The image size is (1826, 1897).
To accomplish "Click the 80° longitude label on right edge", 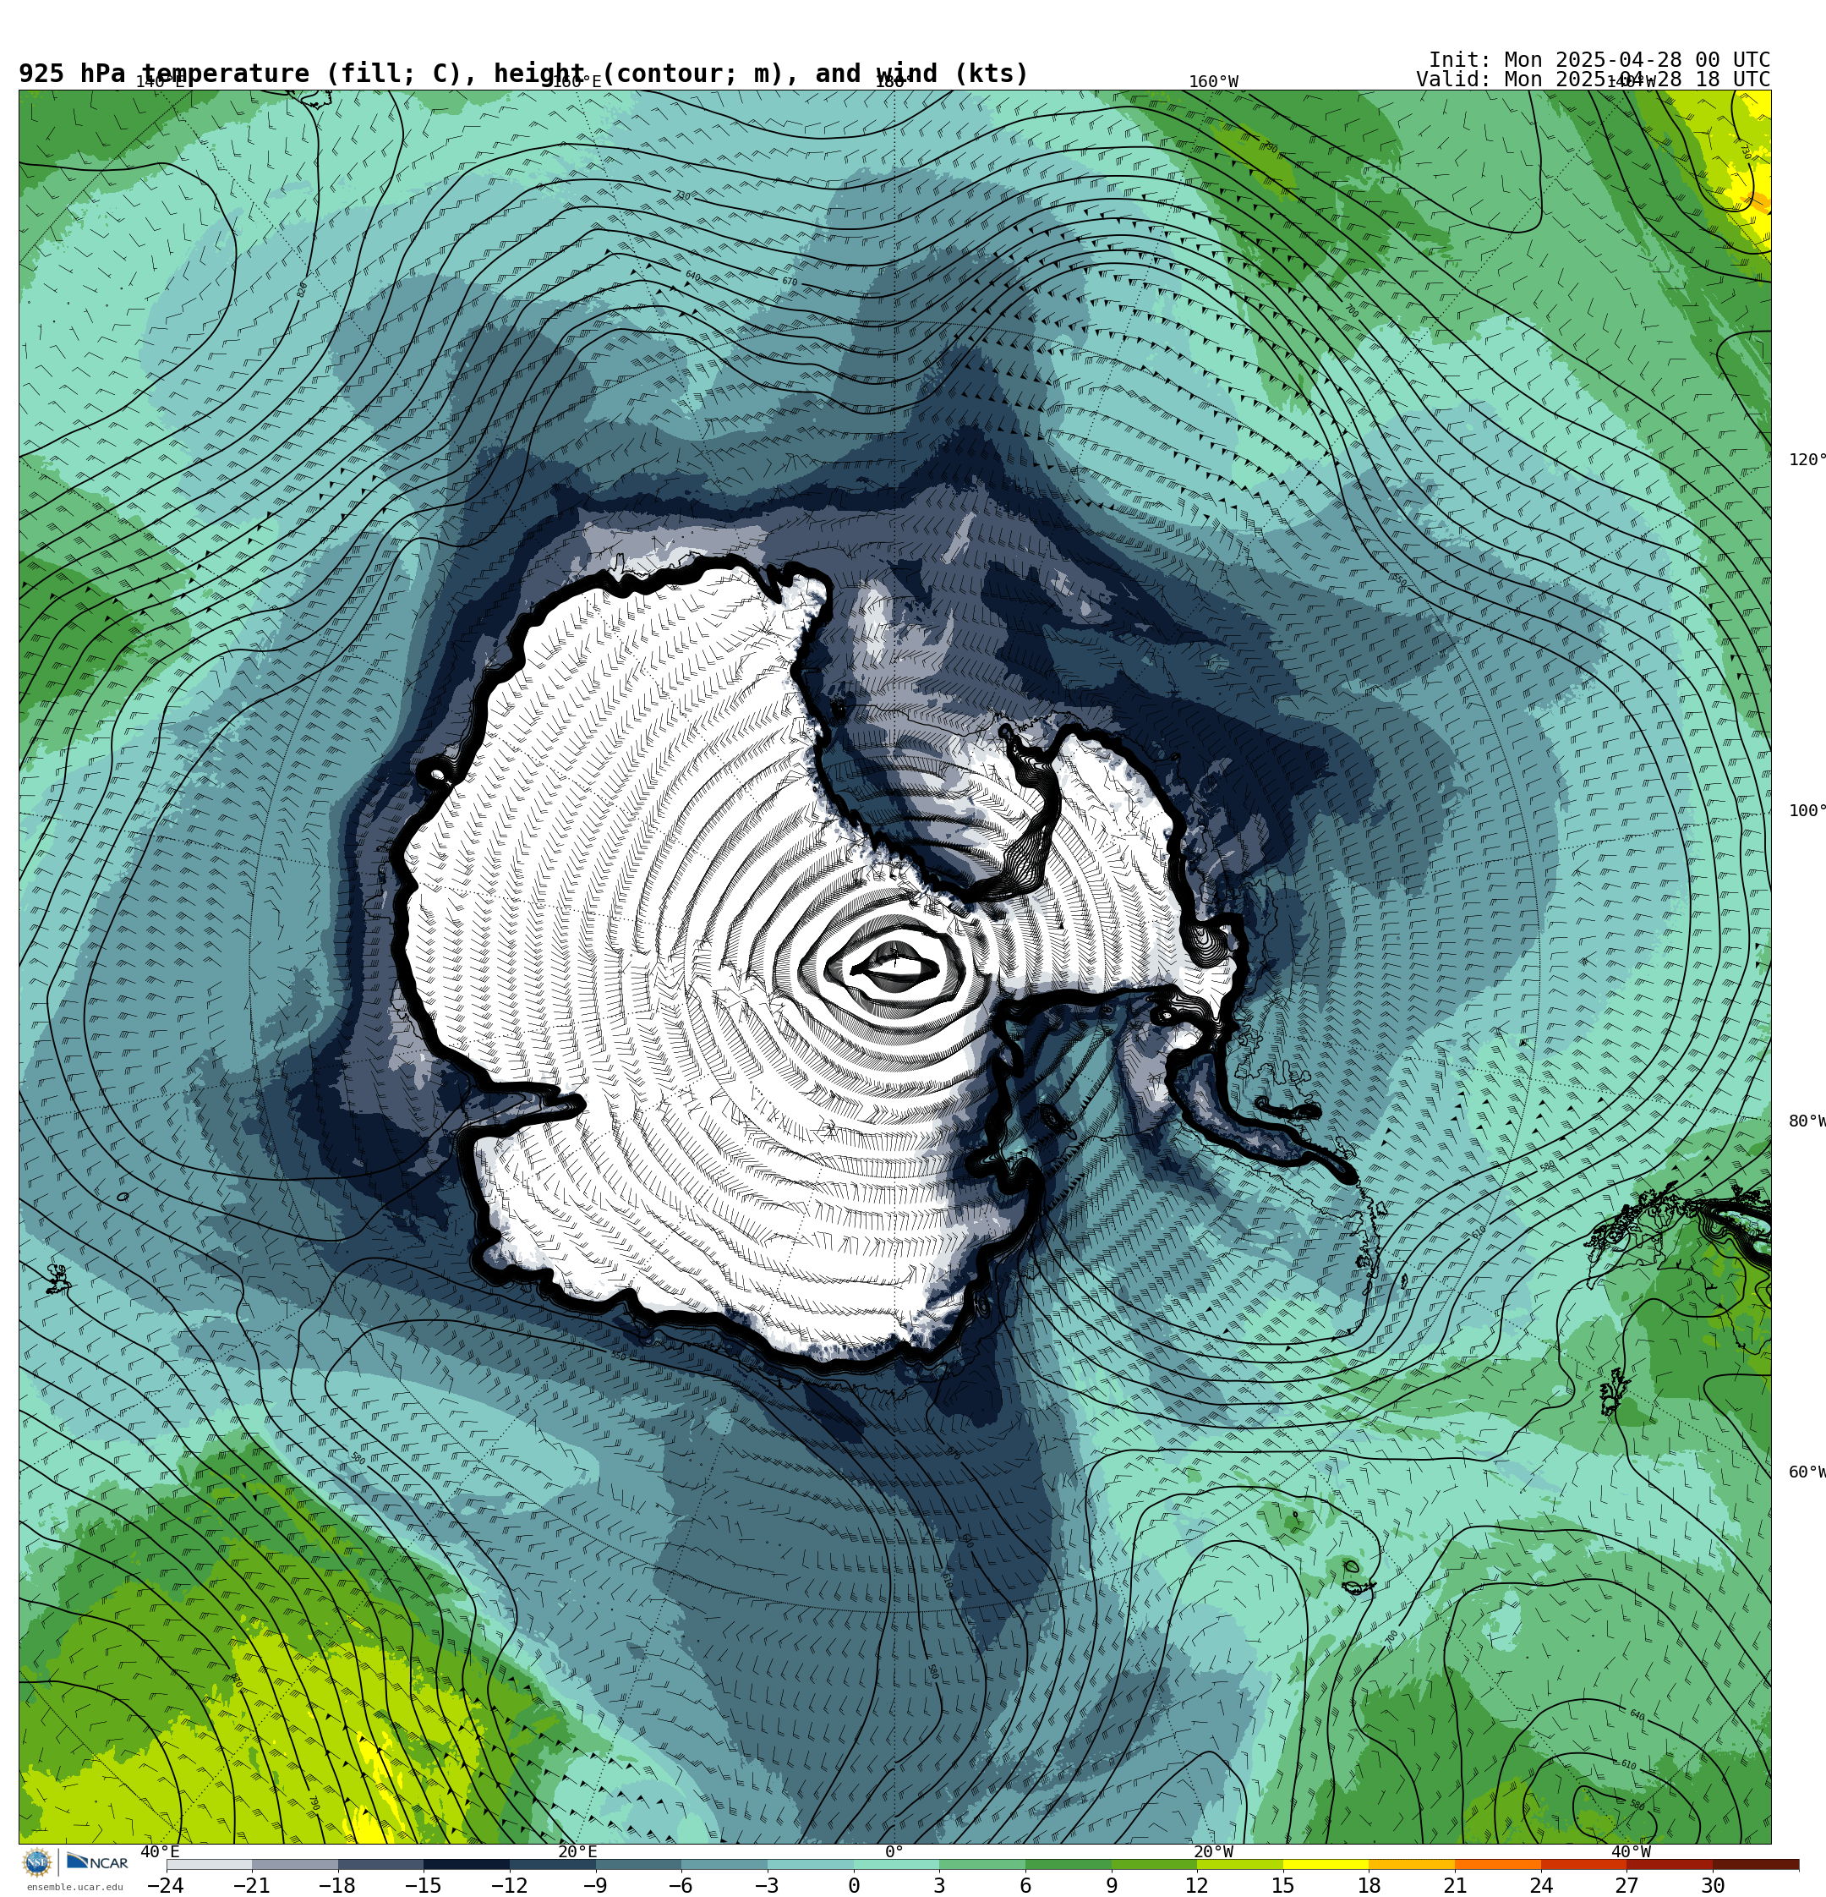I will pyautogui.click(x=1807, y=1121).
